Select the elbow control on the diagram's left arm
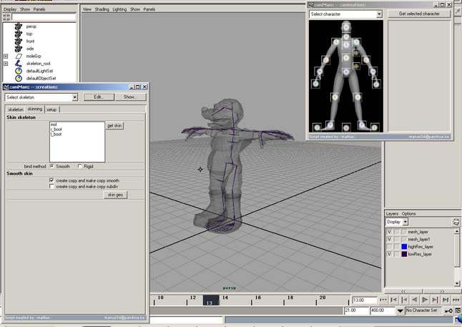This screenshot has height=327, width=462. tap(325, 60)
